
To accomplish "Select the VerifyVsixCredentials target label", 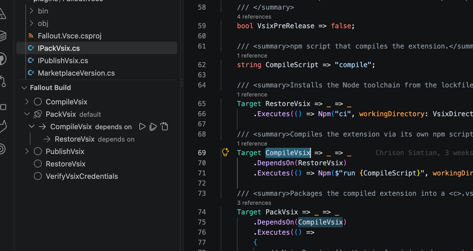I will (82, 176).
